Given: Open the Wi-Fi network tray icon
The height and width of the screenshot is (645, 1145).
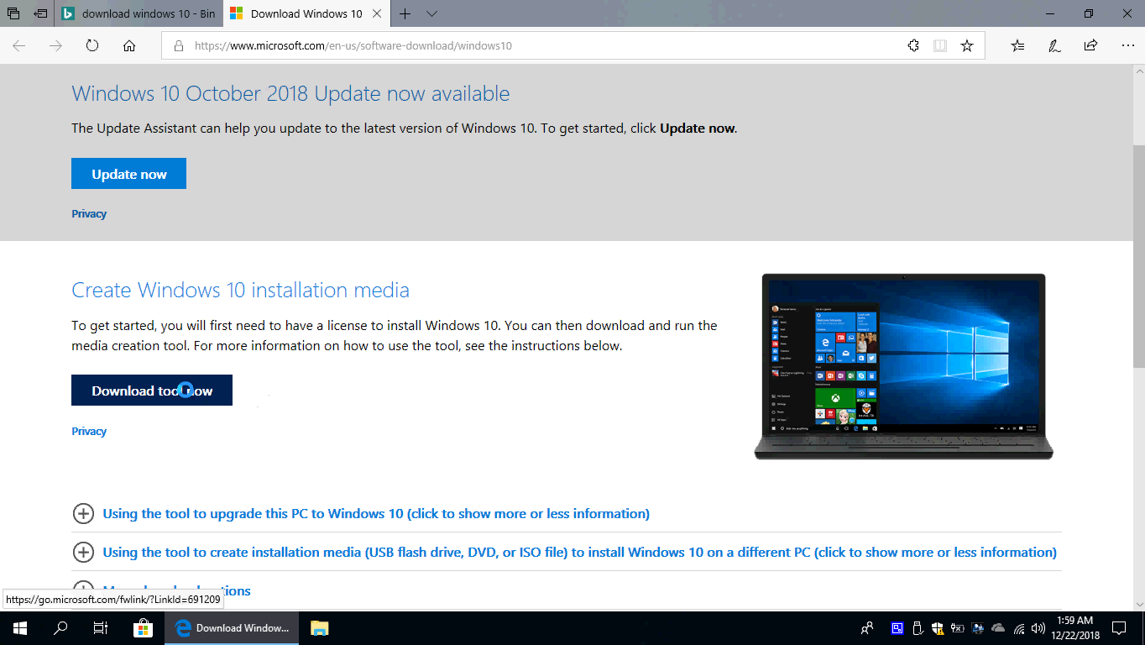Looking at the screenshot, I should click(1019, 628).
